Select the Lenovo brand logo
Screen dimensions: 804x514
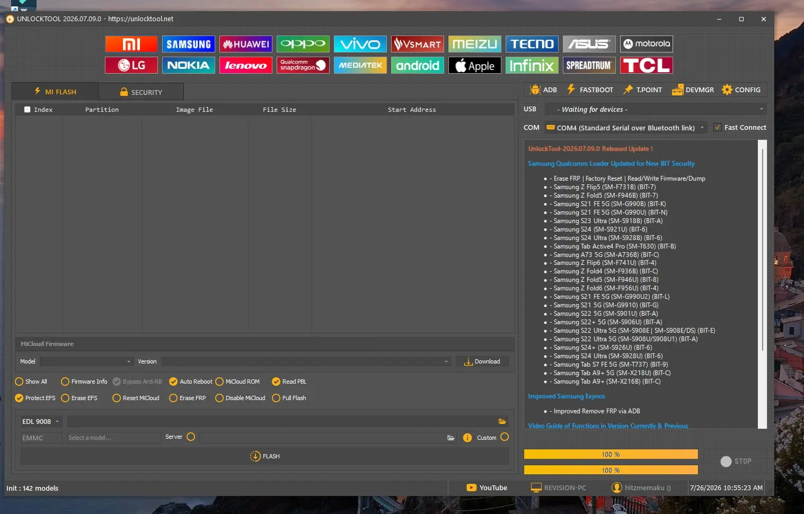point(246,65)
